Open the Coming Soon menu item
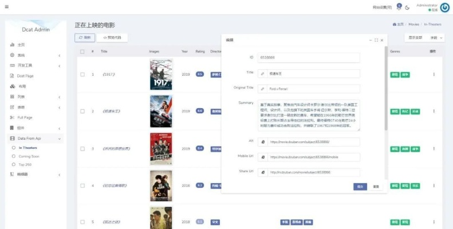453x229 pixels. tap(29, 156)
